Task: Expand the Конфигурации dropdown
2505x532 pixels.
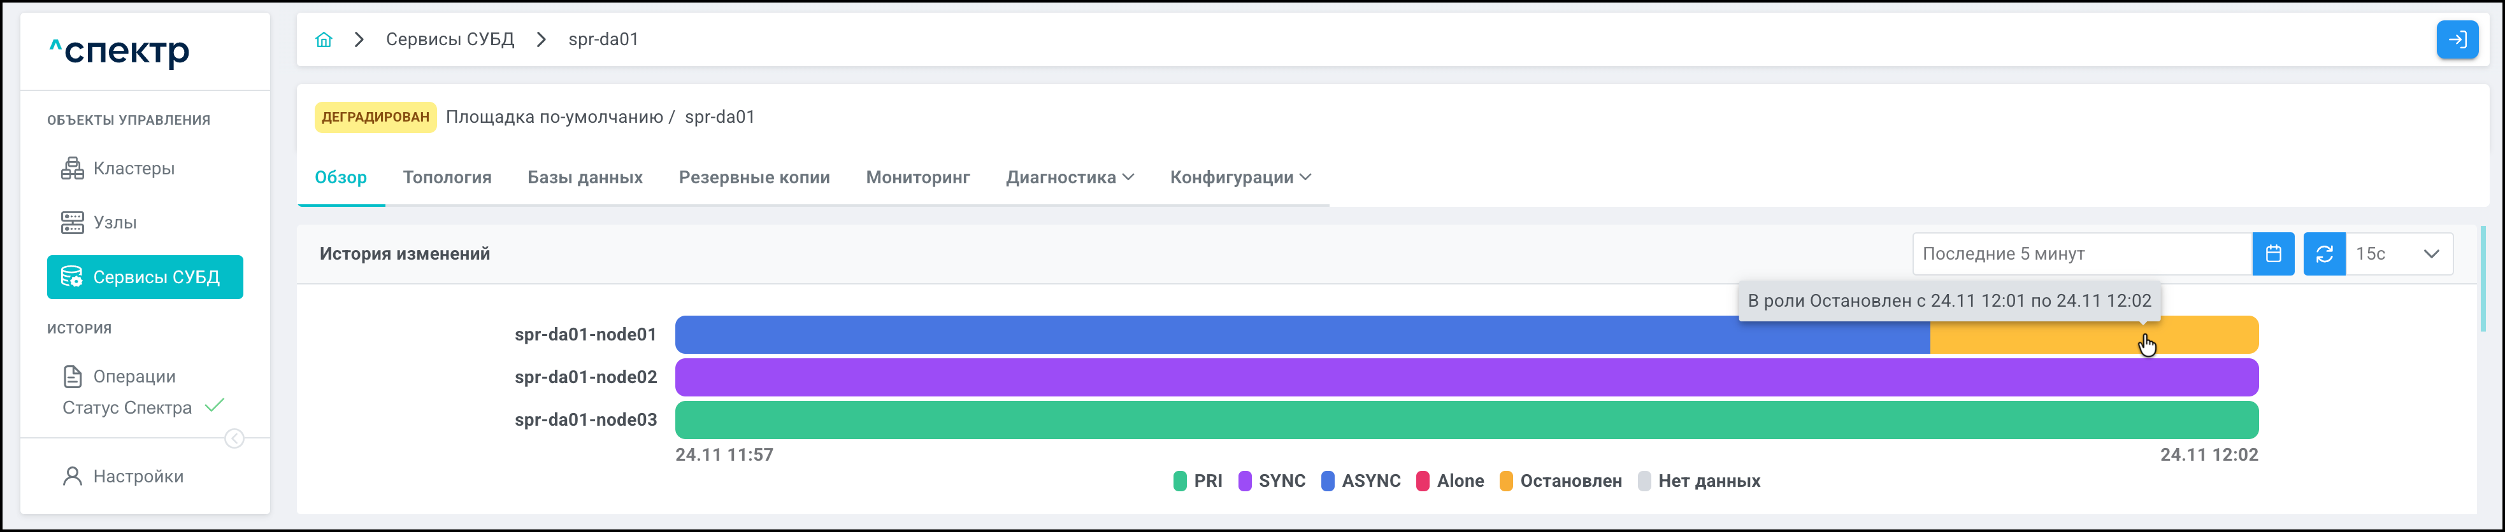Action: pos(1240,178)
